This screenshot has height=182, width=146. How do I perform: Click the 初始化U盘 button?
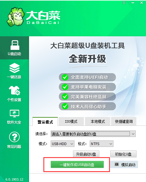(123, 154)
